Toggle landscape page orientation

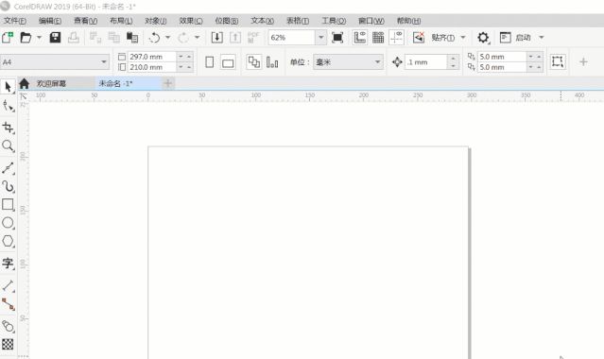228,62
